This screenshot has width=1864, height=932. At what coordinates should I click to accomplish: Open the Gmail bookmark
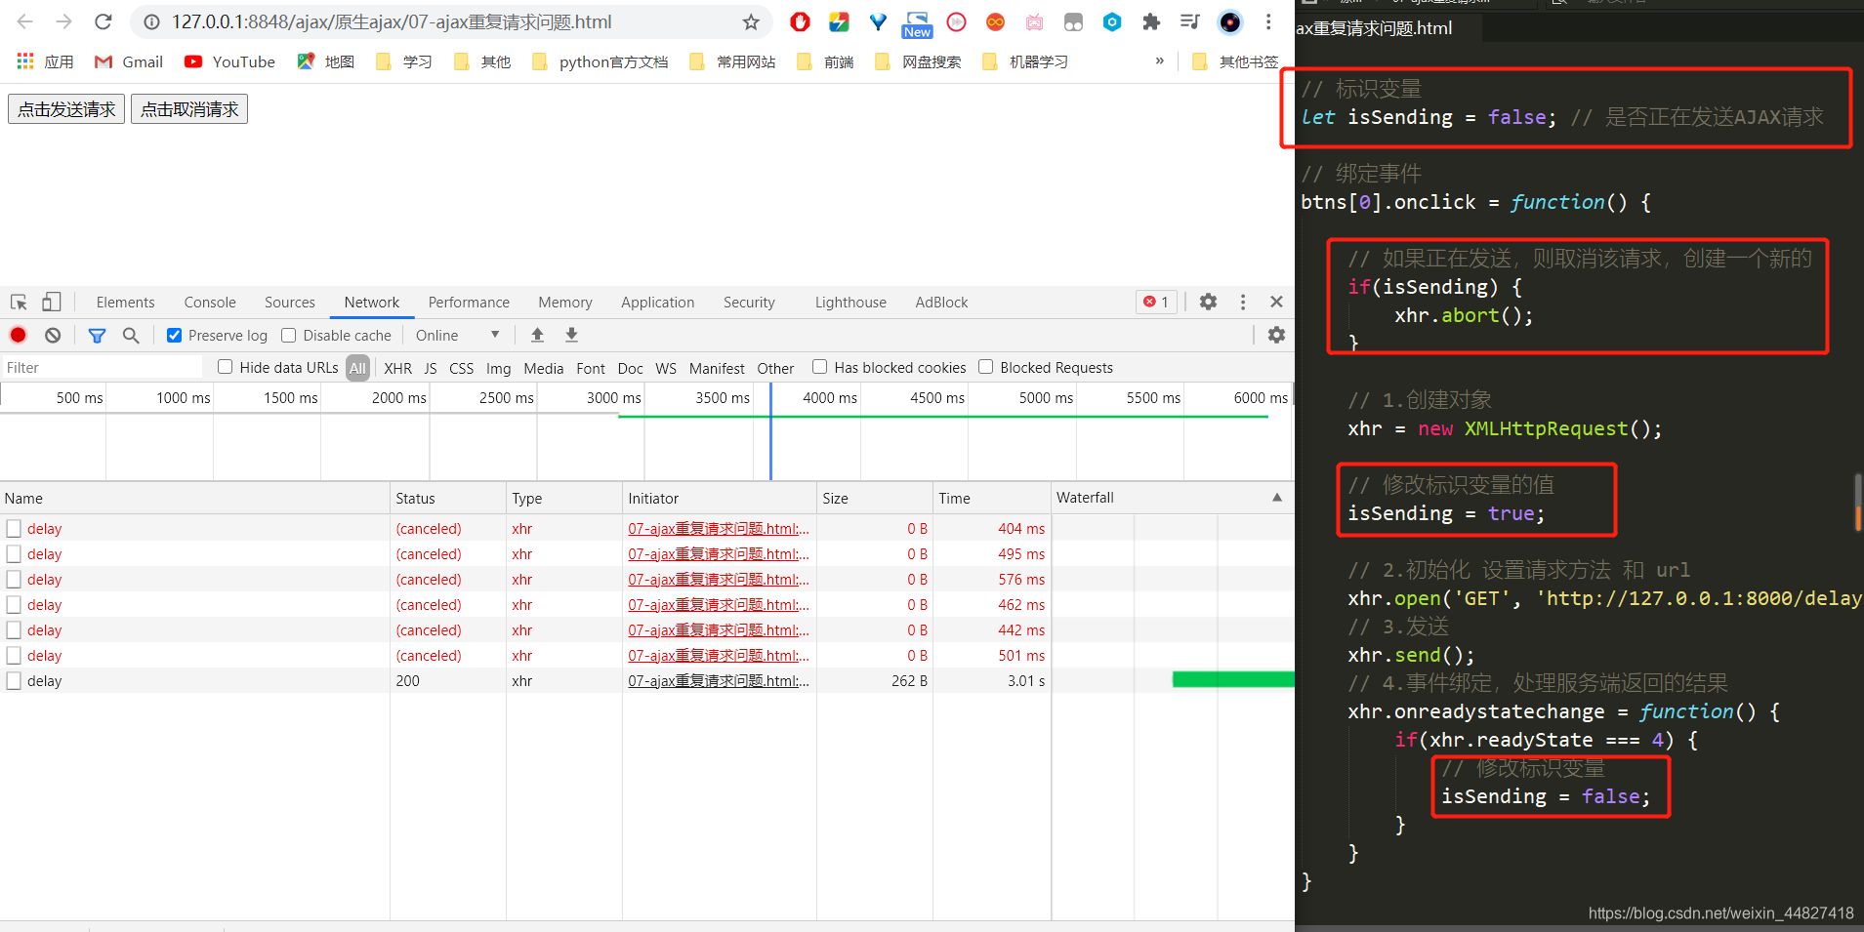point(129,61)
